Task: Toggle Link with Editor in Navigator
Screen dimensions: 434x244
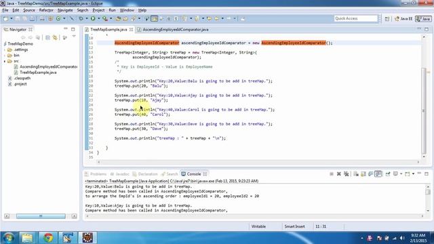Action: point(55,38)
